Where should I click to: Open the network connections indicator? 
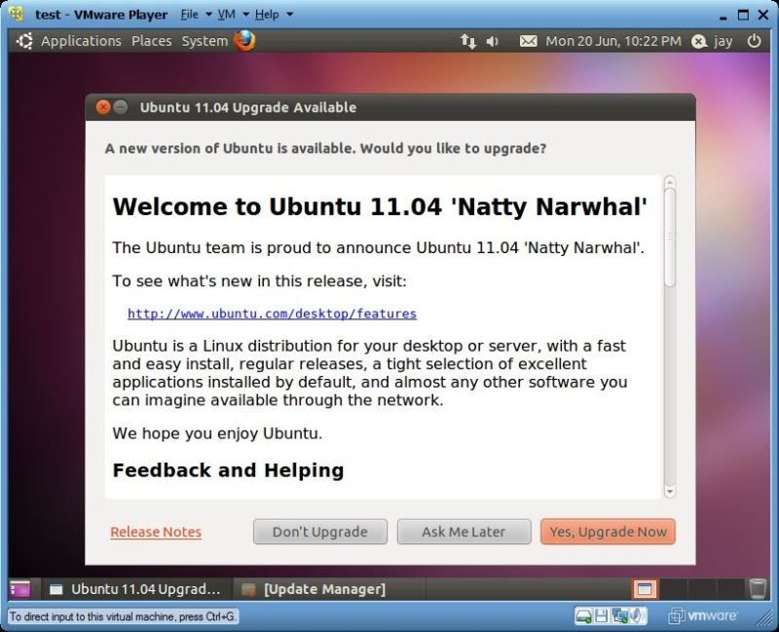[467, 41]
